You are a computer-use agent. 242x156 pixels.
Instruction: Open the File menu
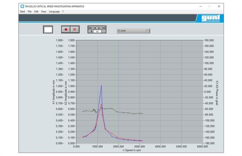[x=29, y=12]
